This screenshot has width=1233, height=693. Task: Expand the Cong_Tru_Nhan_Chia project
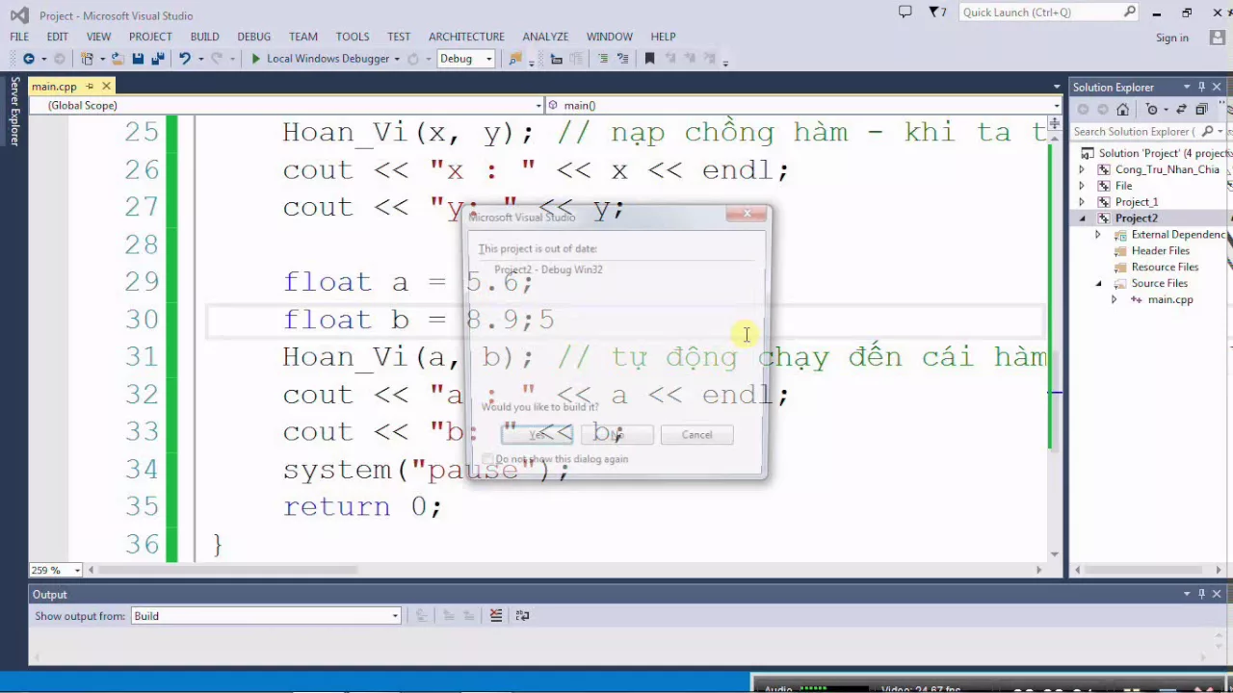coord(1081,169)
